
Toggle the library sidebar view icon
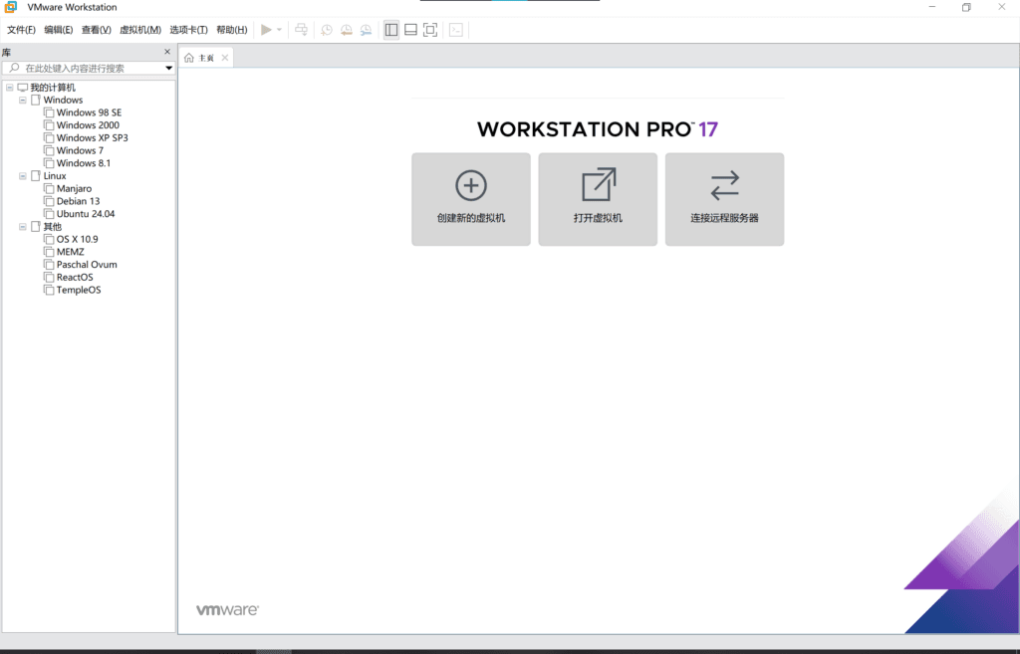point(390,30)
